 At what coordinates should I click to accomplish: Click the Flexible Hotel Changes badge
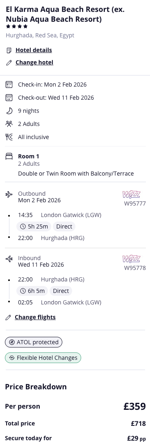pos(43,358)
